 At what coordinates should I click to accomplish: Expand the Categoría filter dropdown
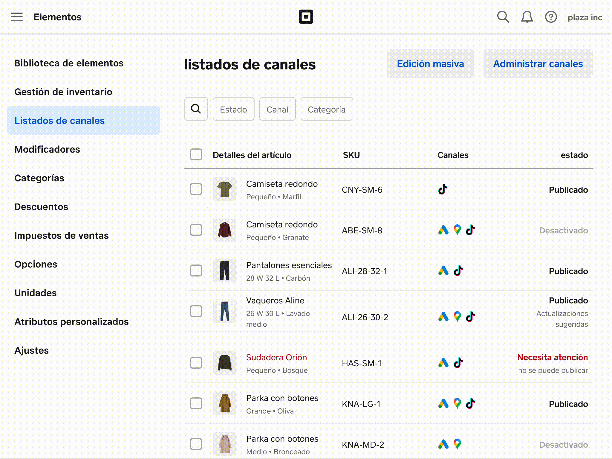pyautogui.click(x=326, y=109)
